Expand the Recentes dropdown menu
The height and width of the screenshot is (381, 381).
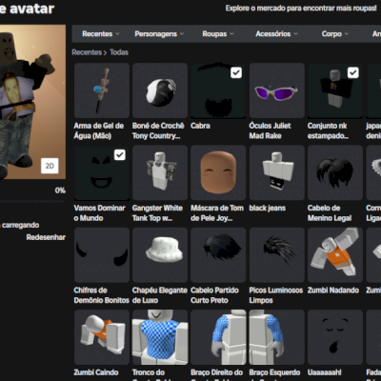pos(101,33)
